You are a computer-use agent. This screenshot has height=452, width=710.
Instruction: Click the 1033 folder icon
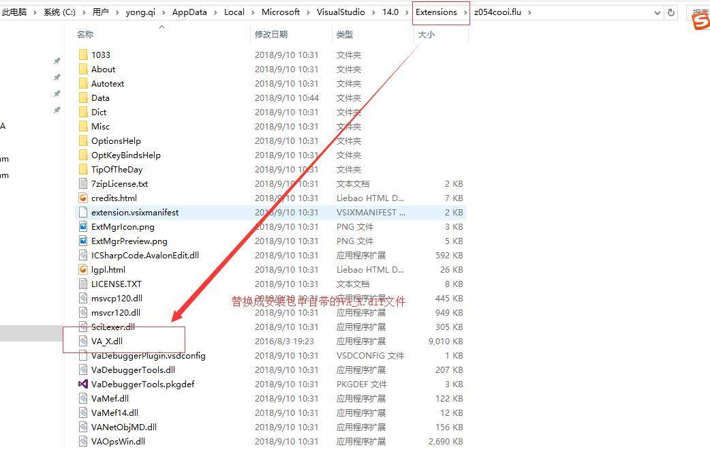click(x=83, y=55)
